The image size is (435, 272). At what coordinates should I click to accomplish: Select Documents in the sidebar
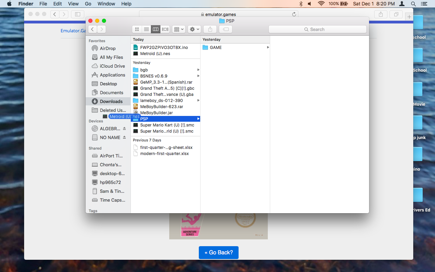(108, 92)
